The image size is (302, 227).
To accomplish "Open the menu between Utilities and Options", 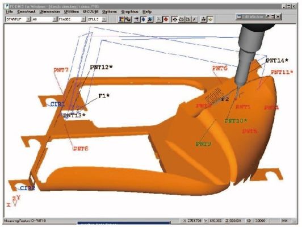I will [x=91, y=12].
